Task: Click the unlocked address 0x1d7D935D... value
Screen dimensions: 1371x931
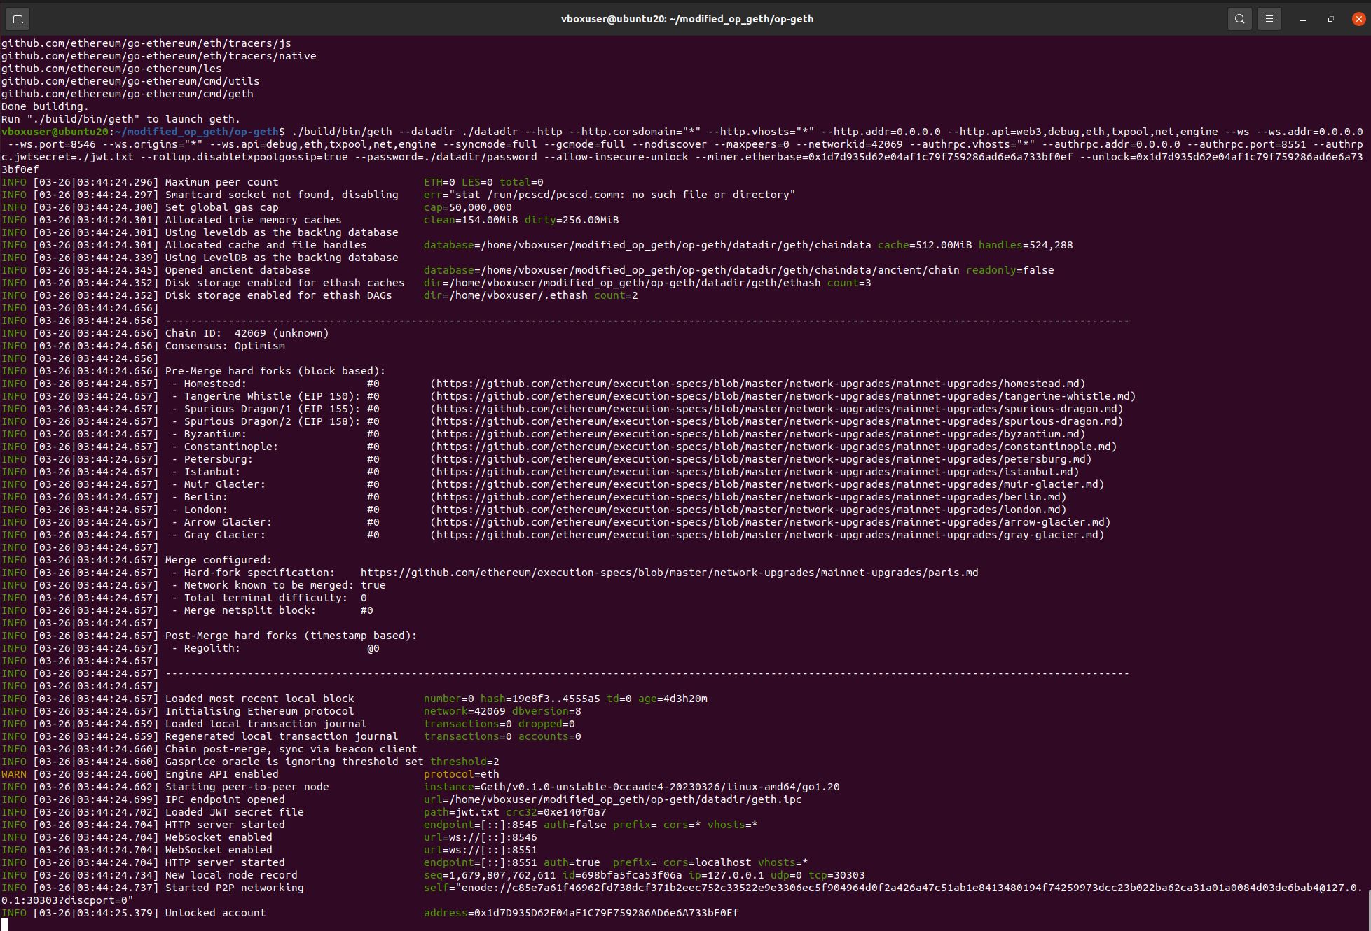Action: 607,913
